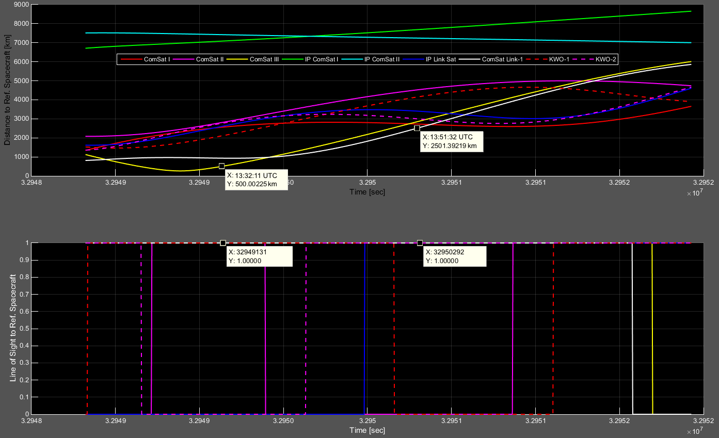Click the 3.2948 tick label under the line-of-sight plot
This screenshot has width=719, height=438.
click(x=31, y=421)
